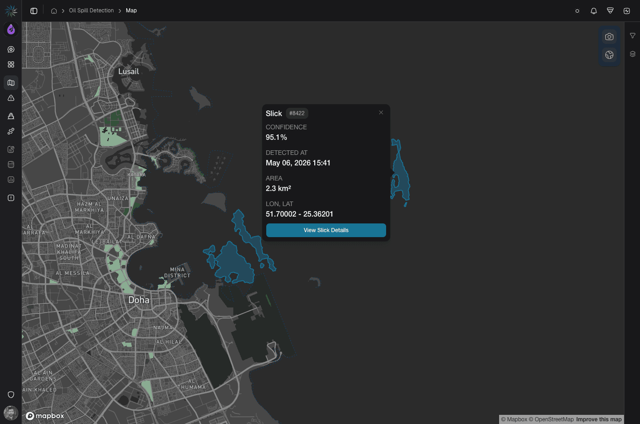
Task: Open the map filter funnel icon
Action: point(633,36)
